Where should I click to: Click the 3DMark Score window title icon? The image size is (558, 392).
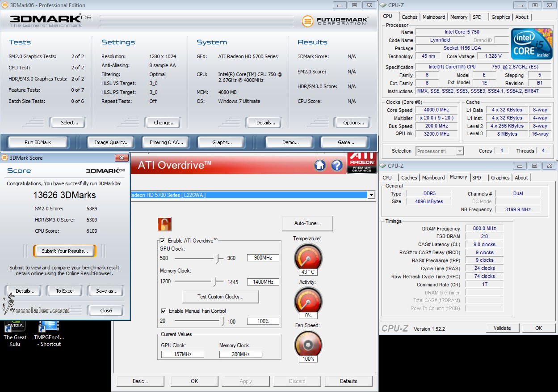4,158
